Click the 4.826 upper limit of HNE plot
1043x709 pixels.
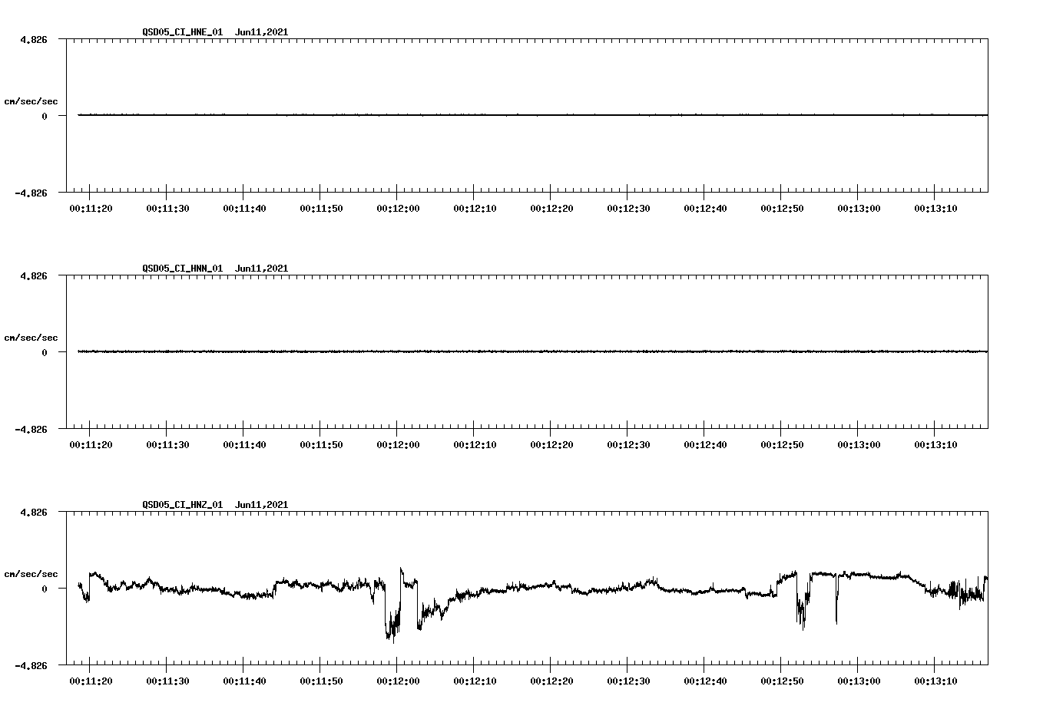(x=34, y=39)
